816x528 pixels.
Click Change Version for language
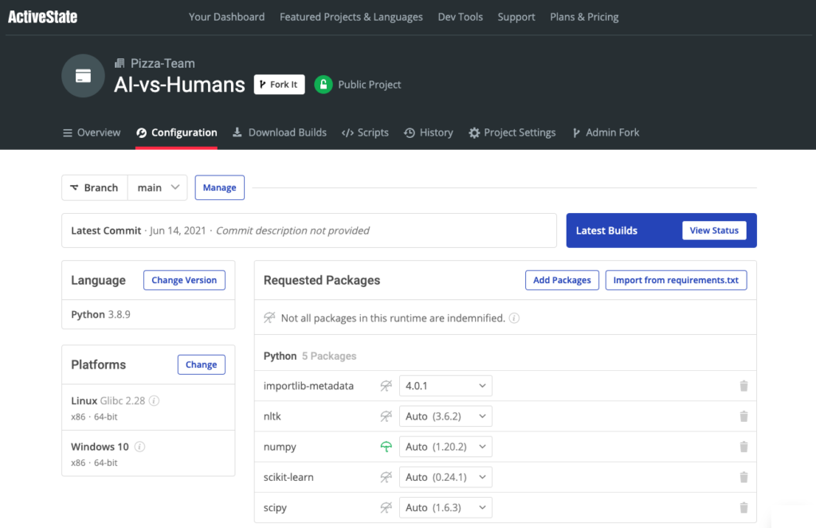pyautogui.click(x=184, y=280)
